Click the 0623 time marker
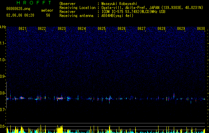 (x=62, y=29)
